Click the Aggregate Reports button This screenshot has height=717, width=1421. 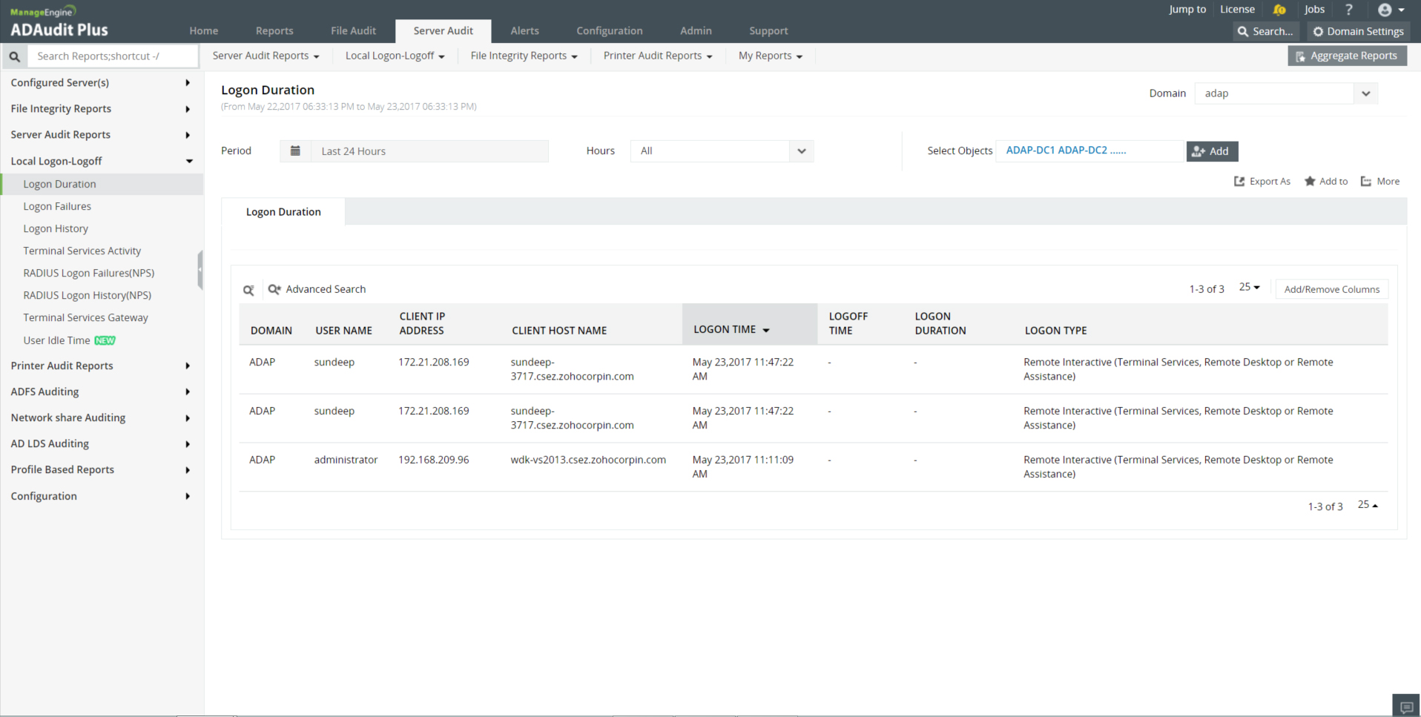tap(1347, 56)
